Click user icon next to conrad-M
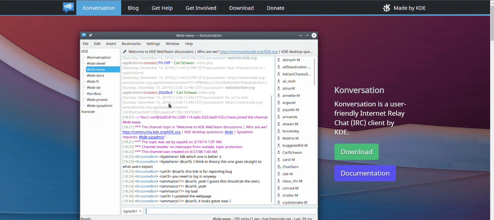This screenshot has height=220, width=494. click(x=279, y=188)
